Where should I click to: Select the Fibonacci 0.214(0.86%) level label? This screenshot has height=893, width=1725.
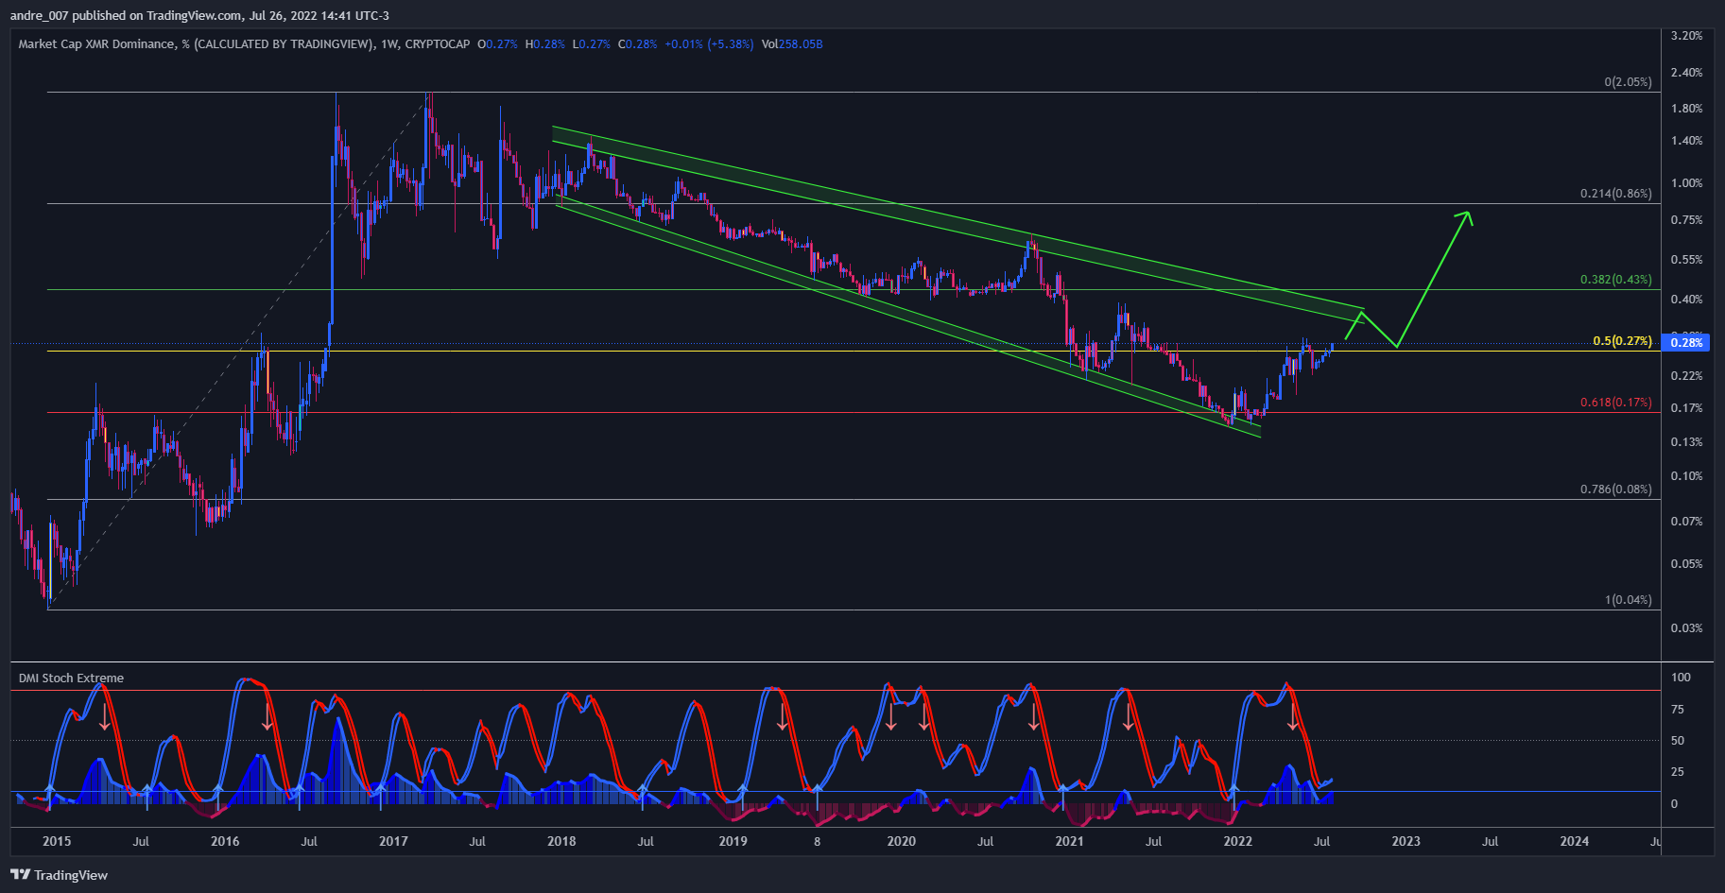pos(1616,193)
